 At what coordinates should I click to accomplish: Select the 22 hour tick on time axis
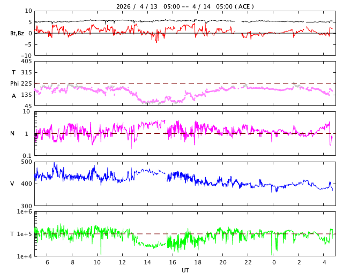pos(248,262)
